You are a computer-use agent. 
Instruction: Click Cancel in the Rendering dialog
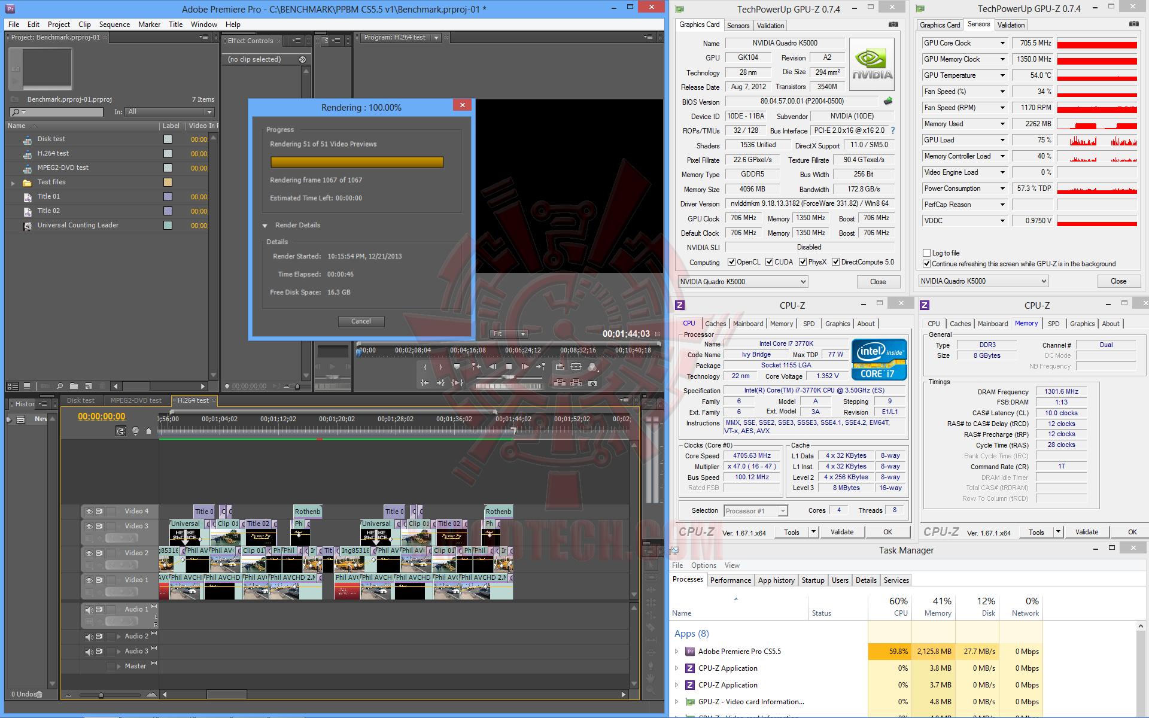click(361, 321)
